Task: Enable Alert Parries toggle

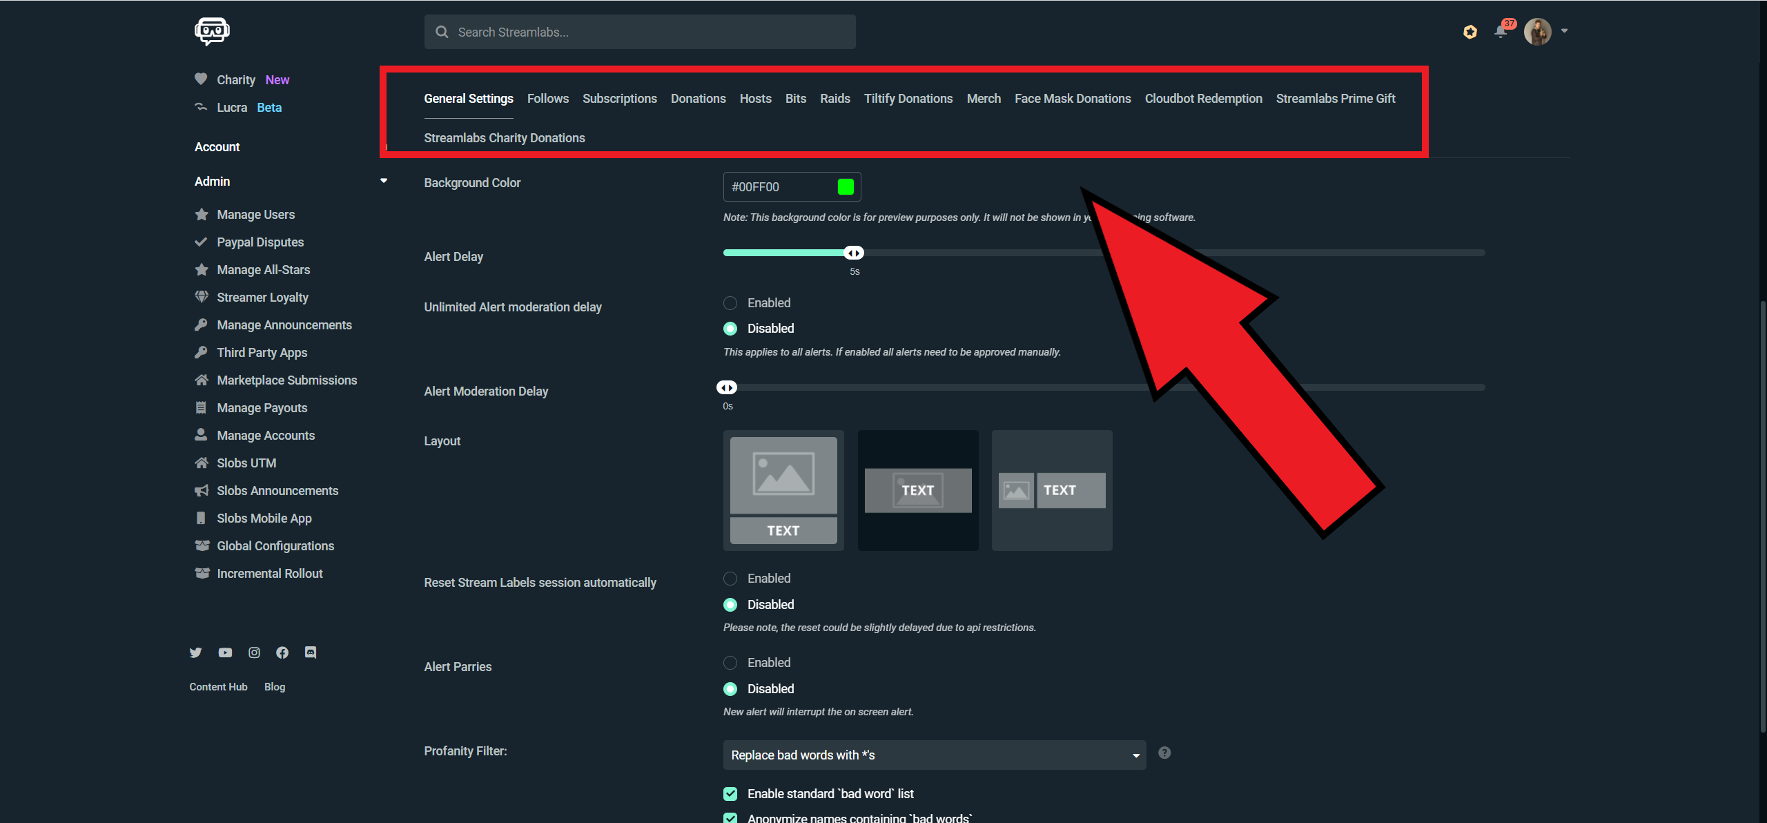Action: point(730,661)
